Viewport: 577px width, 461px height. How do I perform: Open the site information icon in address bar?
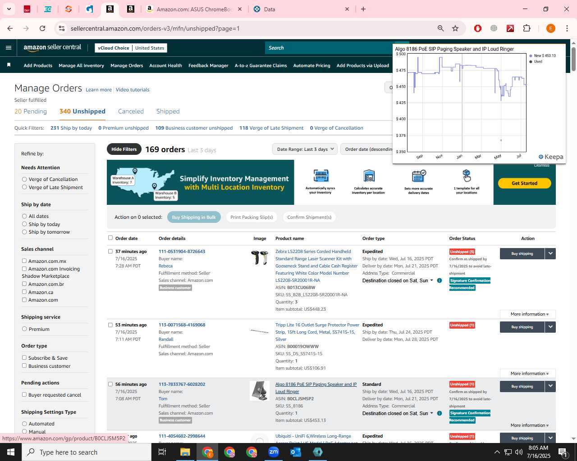(x=62, y=28)
